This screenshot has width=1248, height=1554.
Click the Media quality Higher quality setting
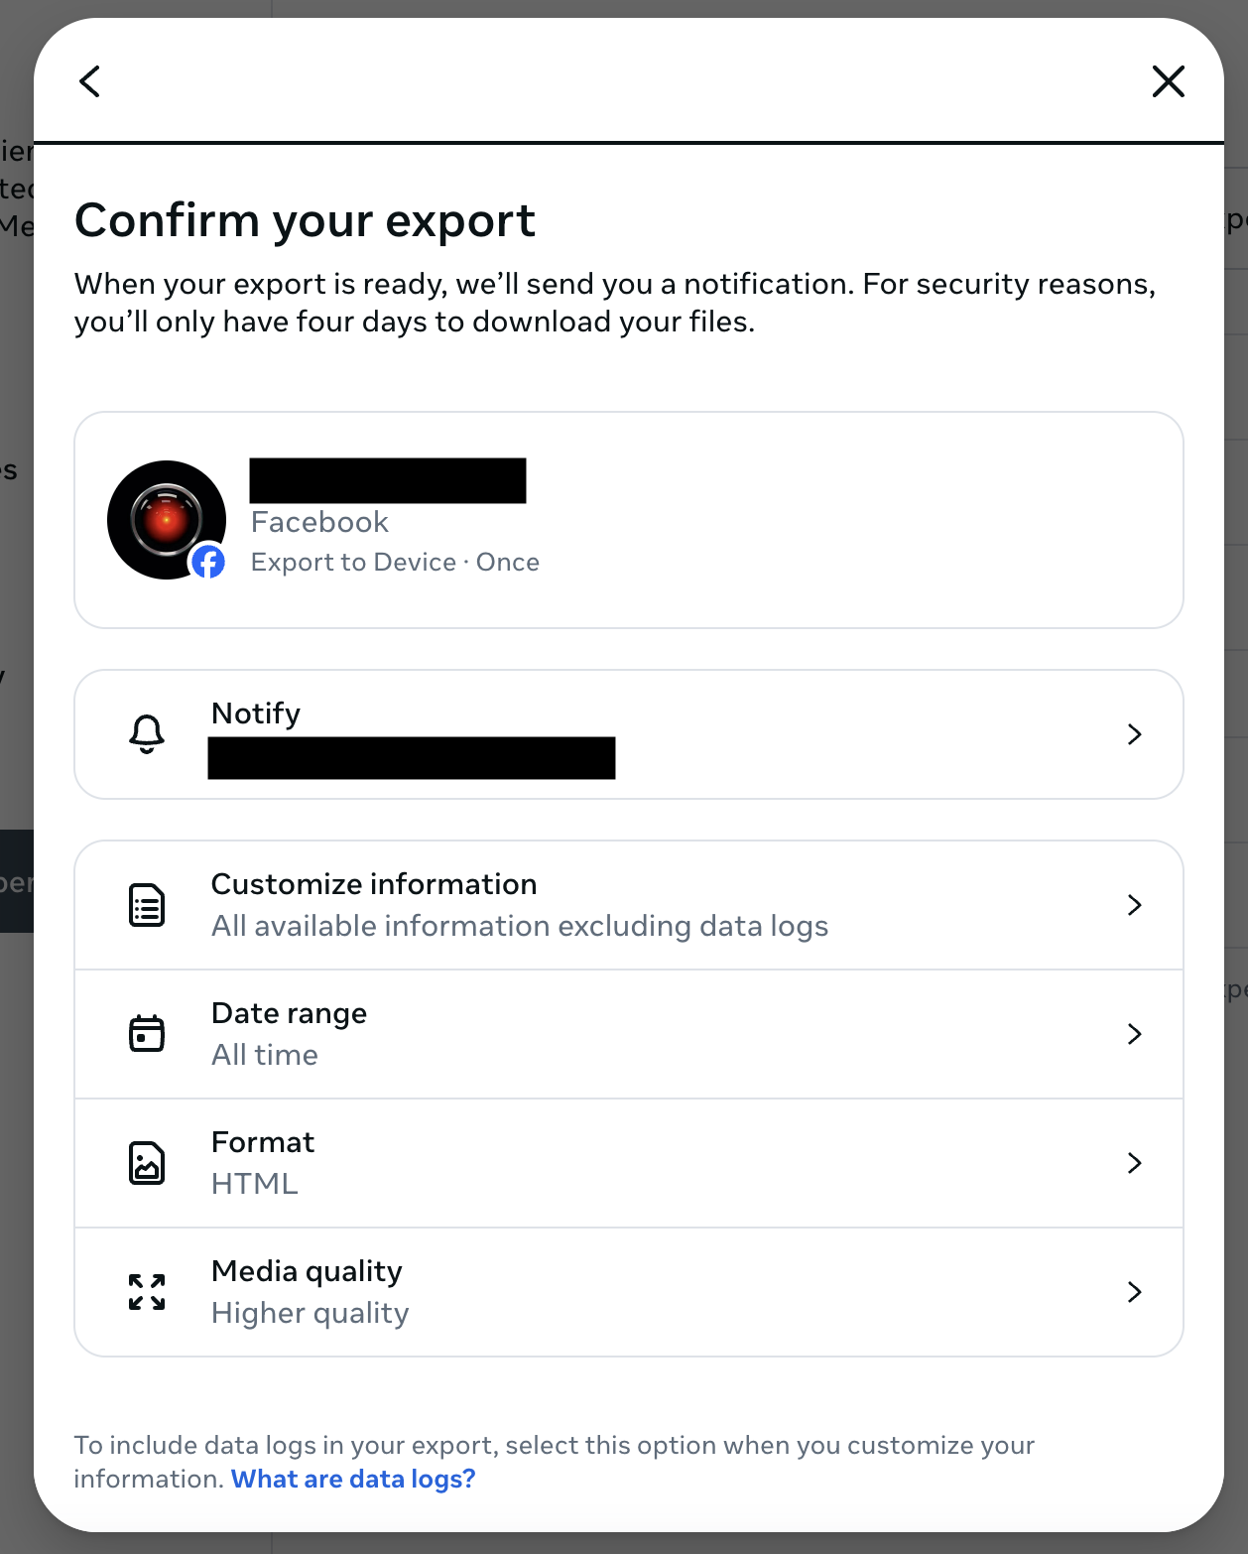point(629,1292)
